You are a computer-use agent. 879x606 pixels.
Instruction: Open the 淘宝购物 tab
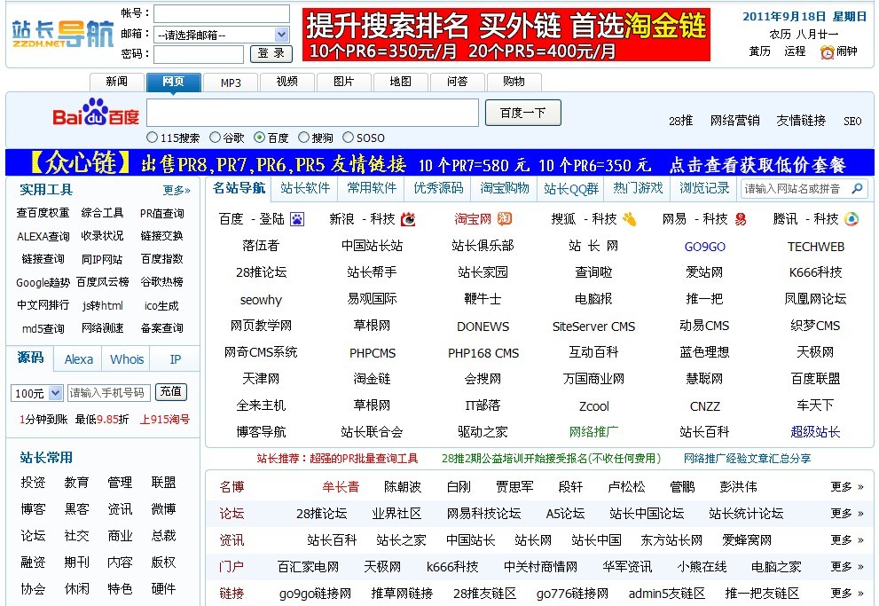505,188
